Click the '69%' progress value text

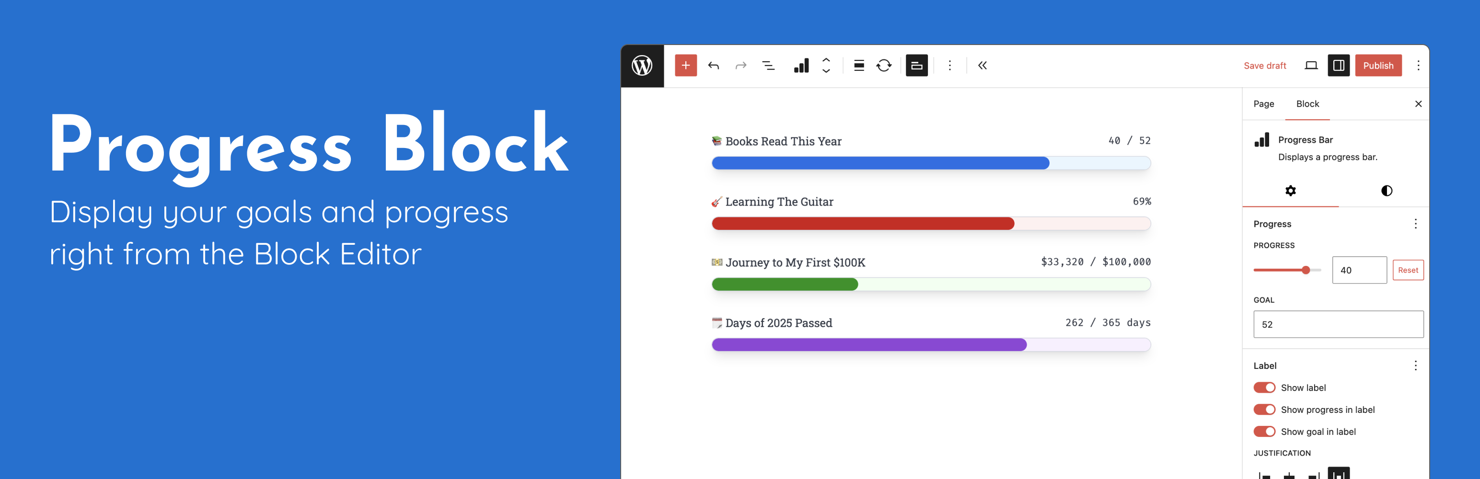(x=1142, y=202)
